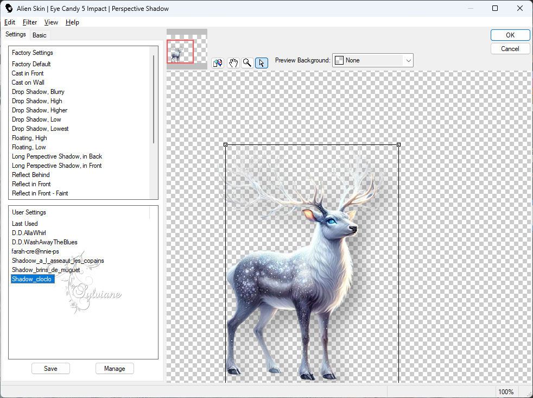Click the Save settings button

click(x=50, y=368)
